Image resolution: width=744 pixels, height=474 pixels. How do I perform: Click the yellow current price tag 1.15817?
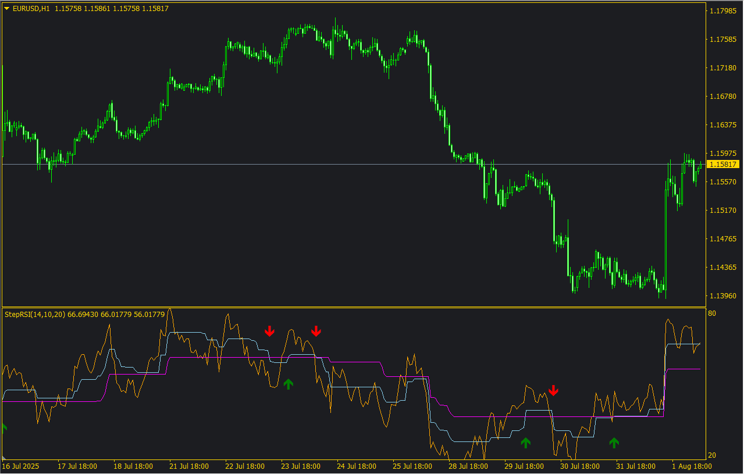click(x=722, y=165)
